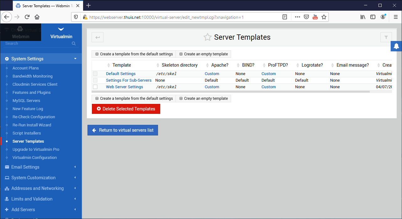Click the sidebar Search field
The image size is (402, 219).
[x=38, y=43]
